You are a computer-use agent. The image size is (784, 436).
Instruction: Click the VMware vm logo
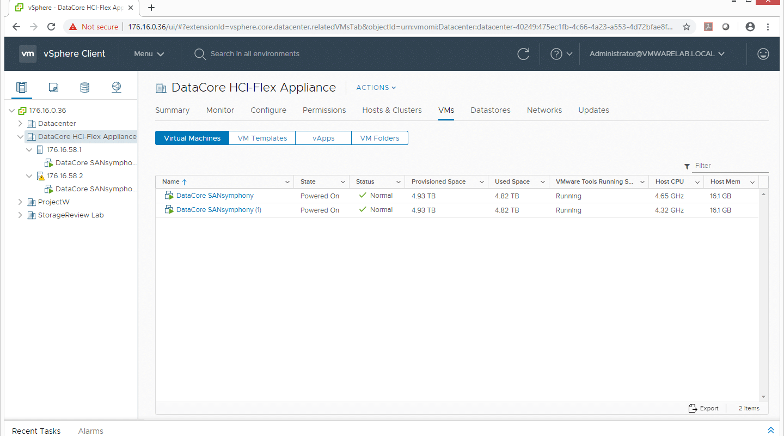tap(28, 54)
